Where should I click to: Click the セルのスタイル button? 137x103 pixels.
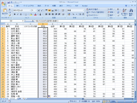pos(93,15)
